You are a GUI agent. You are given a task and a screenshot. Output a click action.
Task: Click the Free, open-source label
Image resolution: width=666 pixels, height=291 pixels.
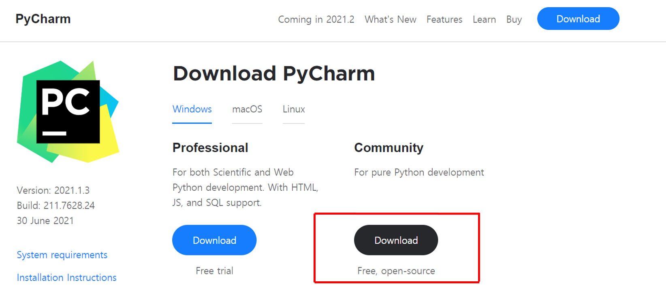(396, 271)
